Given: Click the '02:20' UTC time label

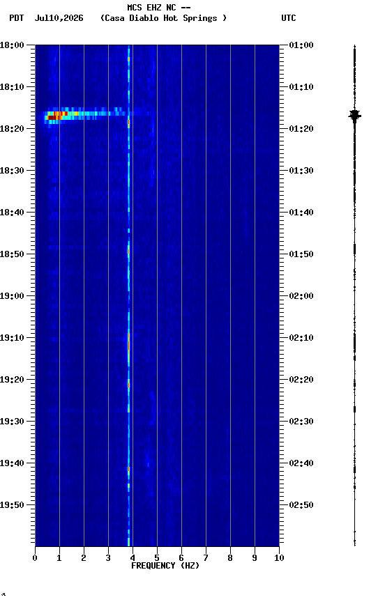Looking at the screenshot, I should pyautogui.click(x=301, y=380).
